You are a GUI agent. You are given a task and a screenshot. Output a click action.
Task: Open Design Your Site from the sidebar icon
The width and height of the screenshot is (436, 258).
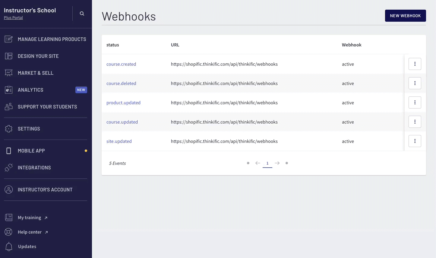(x=9, y=56)
